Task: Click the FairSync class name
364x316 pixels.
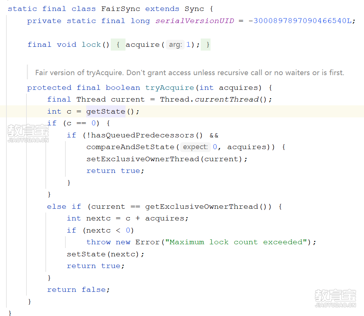Action: click(x=121, y=9)
